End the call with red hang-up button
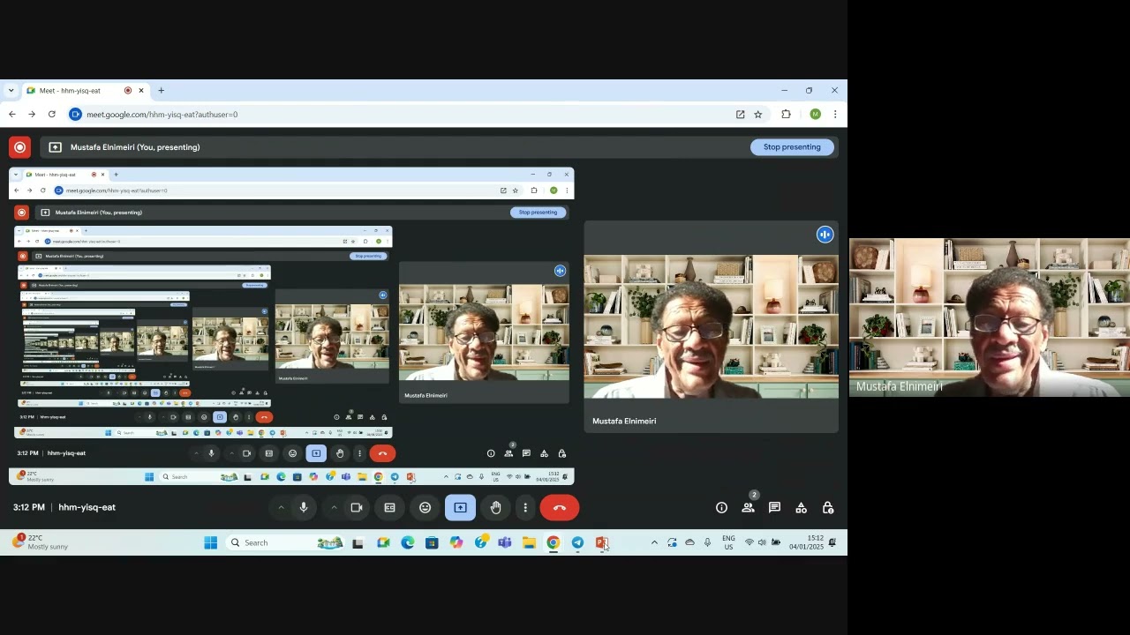The height and width of the screenshot is (635, 1130). click(560, 508)
